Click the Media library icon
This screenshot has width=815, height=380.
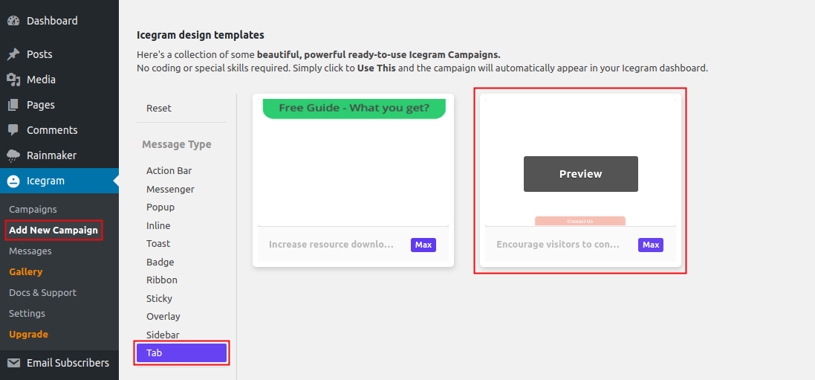pyautogui.click(x=13, y=80)
